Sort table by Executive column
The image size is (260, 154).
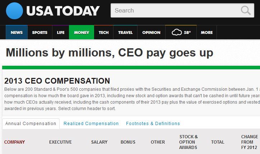(x=60, y=142)
